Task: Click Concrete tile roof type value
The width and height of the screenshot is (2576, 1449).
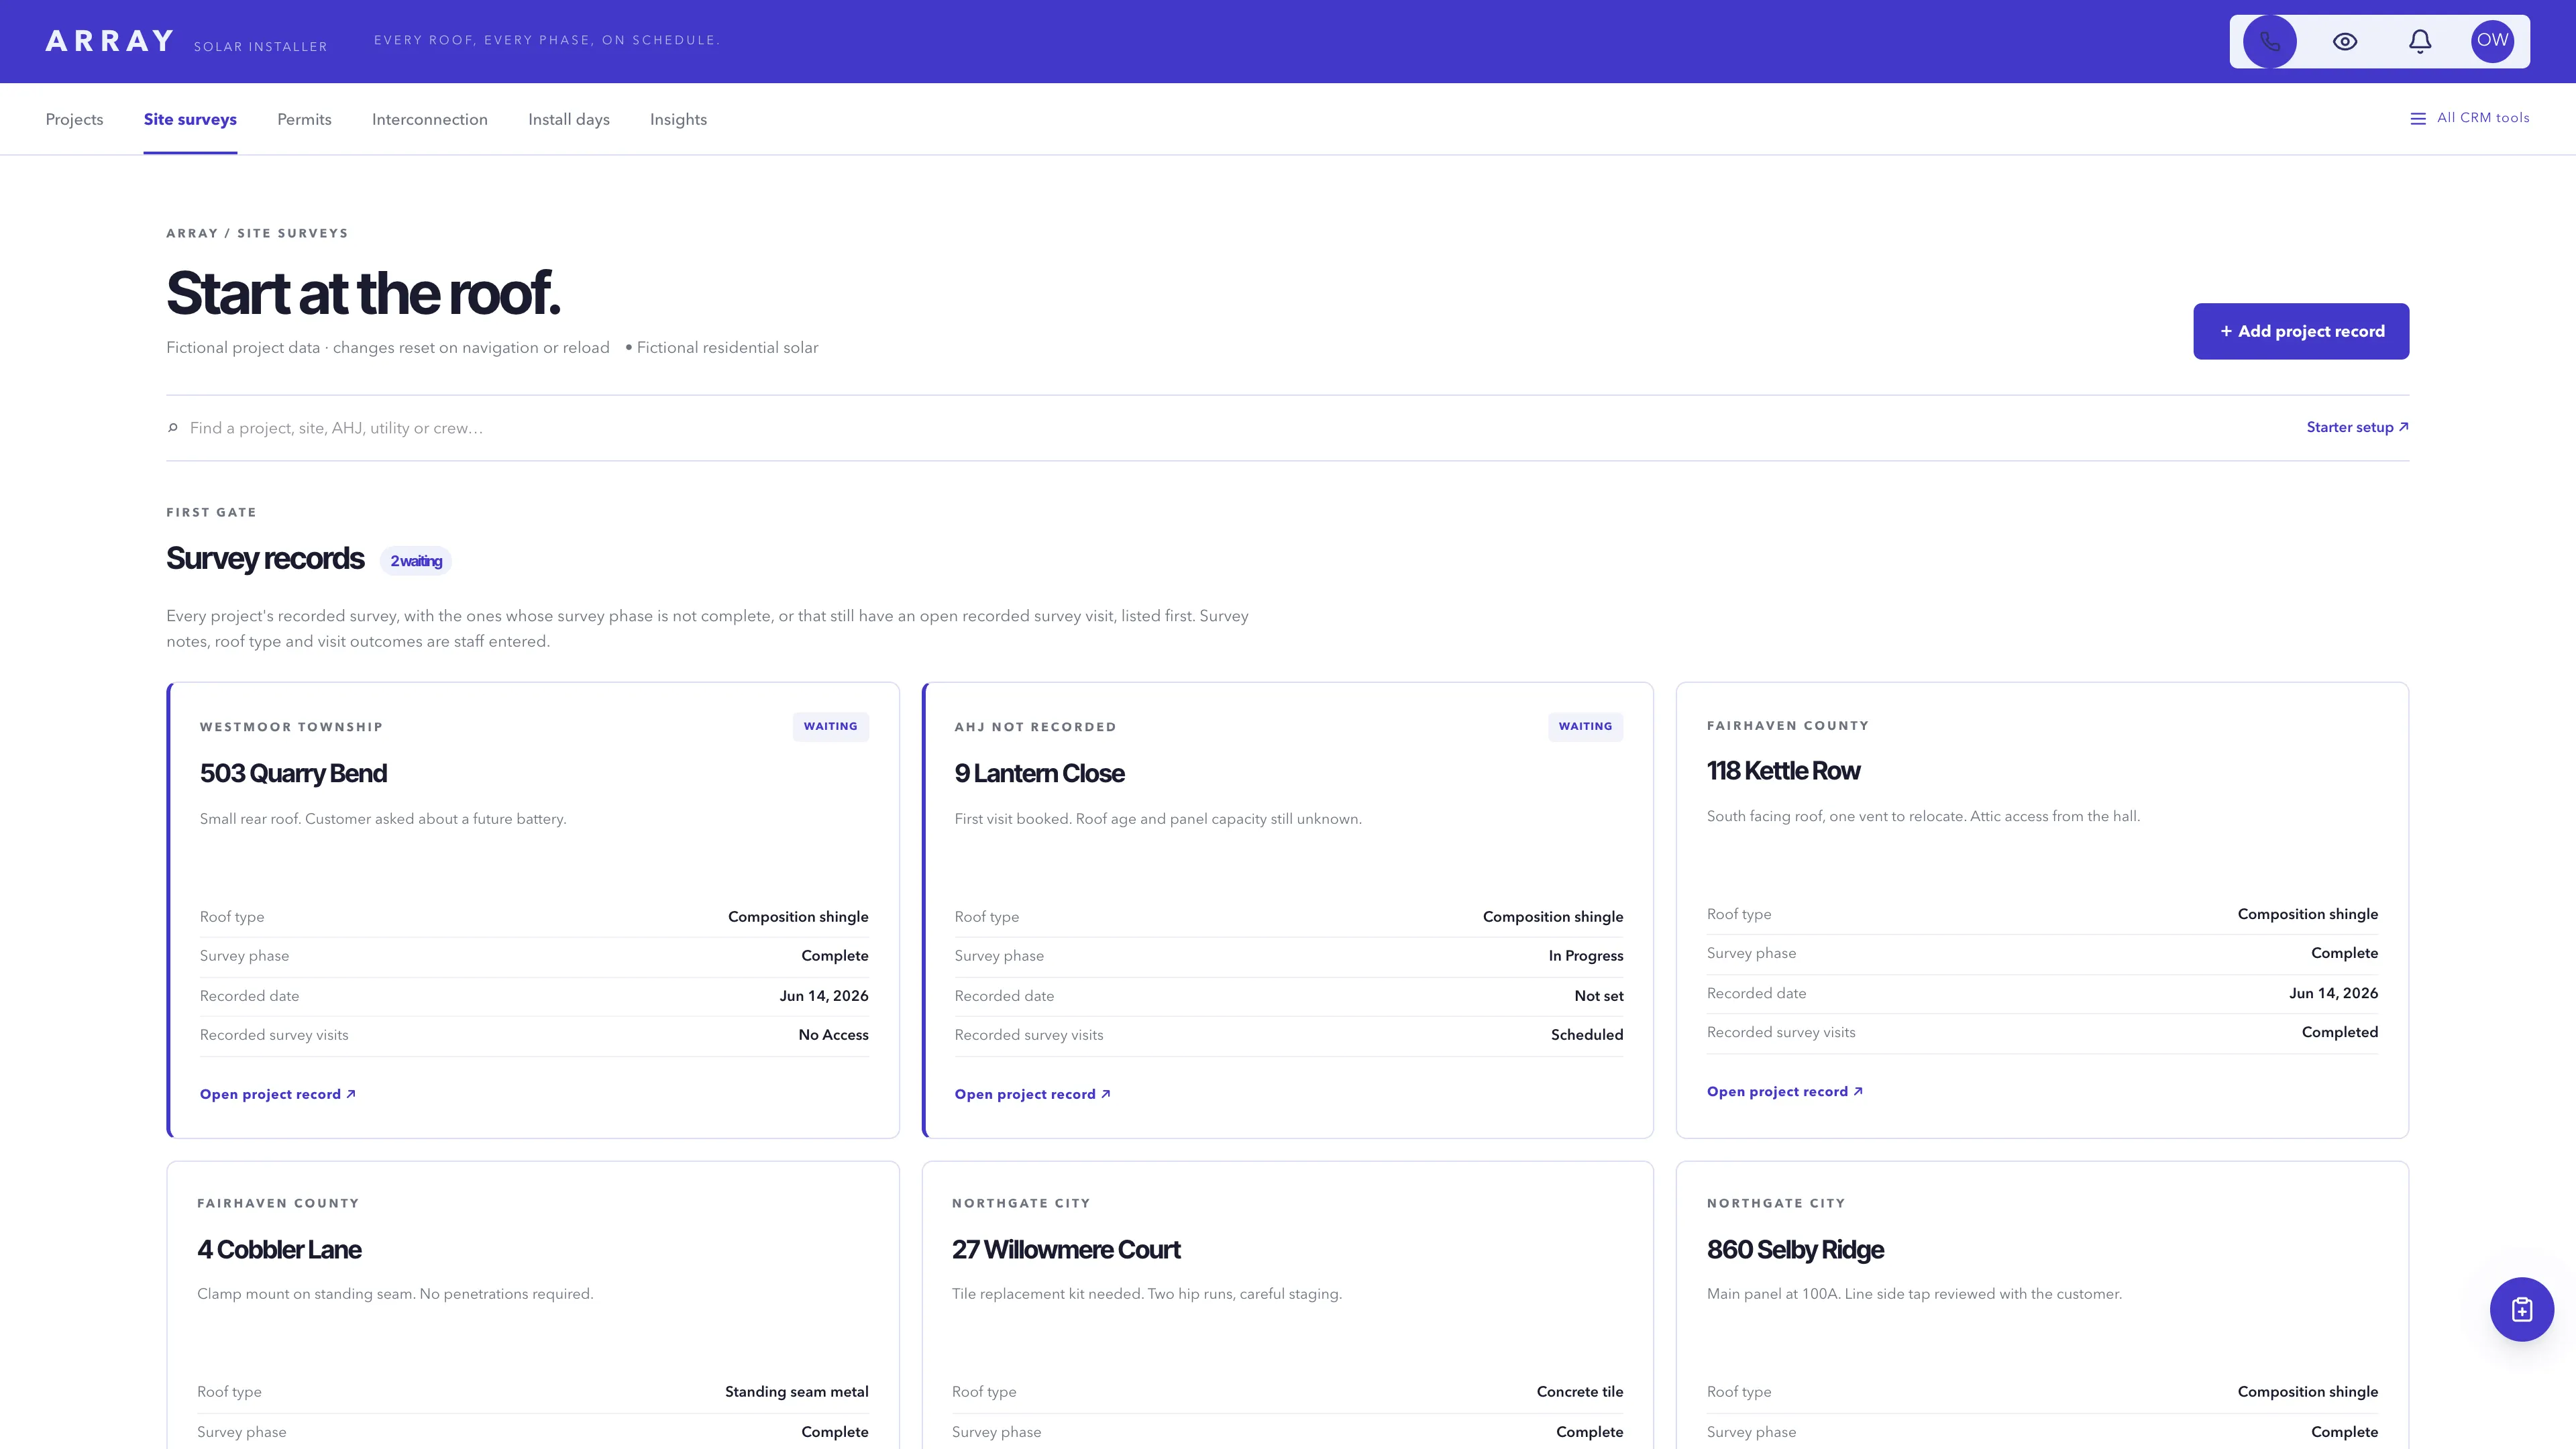Action: click(x=1580, y=1392)
